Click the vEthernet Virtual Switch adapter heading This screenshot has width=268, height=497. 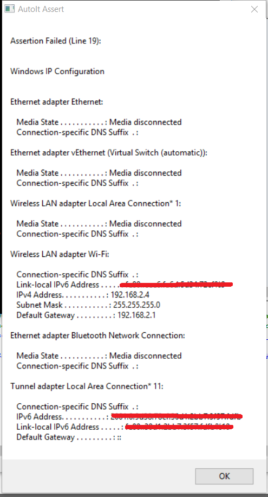point(109,153)
